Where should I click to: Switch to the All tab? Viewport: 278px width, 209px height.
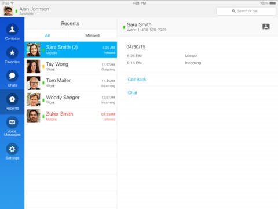47,35
